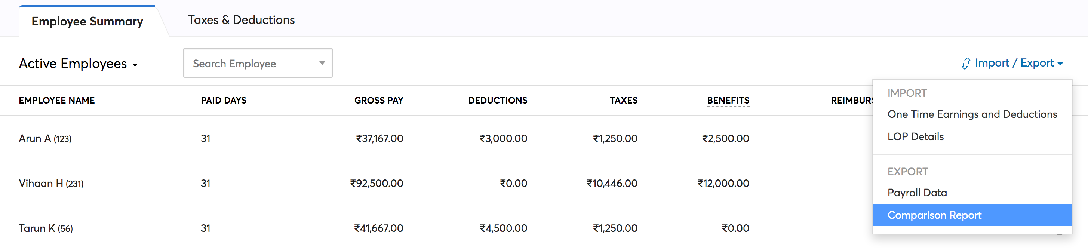The width and height of the screenshot is (1088, 249).
Task: Open employee Vihaan H (231) row
Action: [51, 183]
